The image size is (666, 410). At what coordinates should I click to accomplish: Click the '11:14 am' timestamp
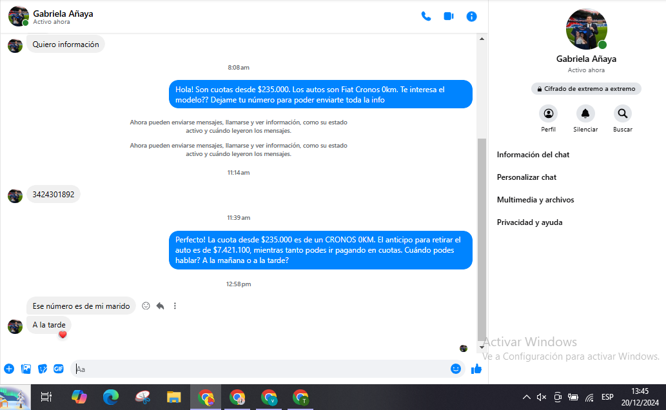tap(239, 173)
